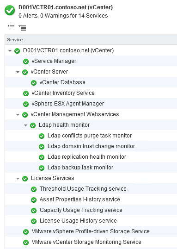Select VMware vSphere Profile-driven Storage Service
This screenshot has width=177, height=249.
pyautogui.click(x=91, y=231)
